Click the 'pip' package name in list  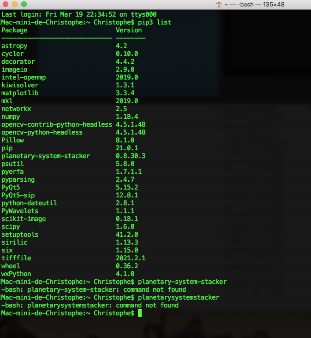tap(7, 148)
